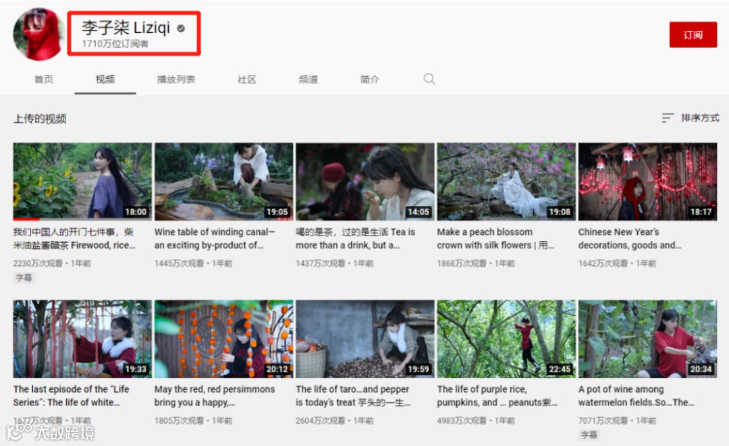Open the life of purple rice thumbnail

tap(506, 339)
